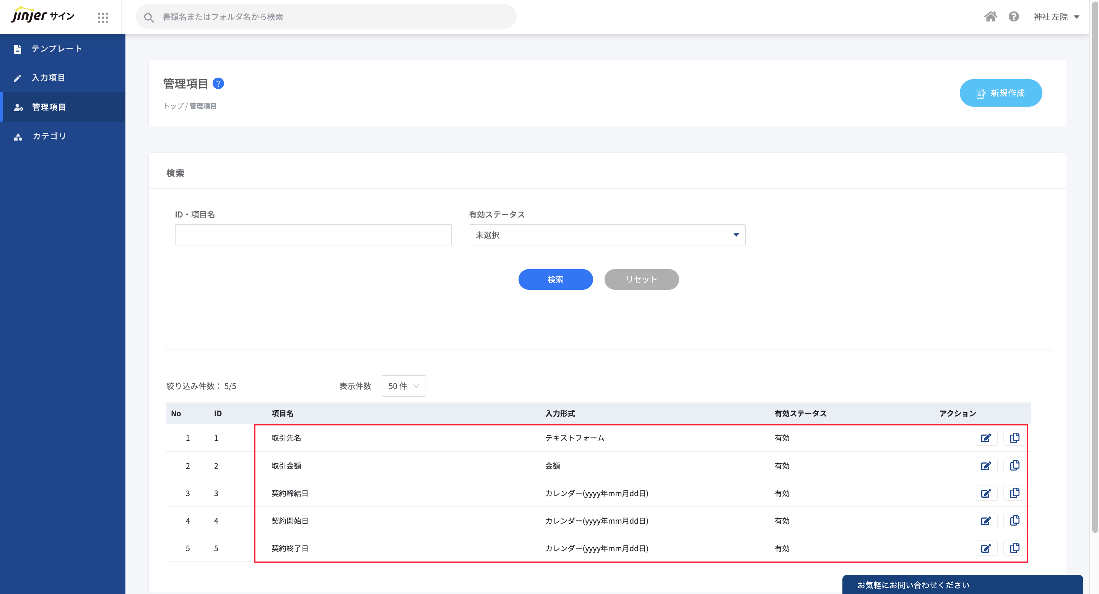Open the apps grid launcher icon
The image size is (1099, 594).
pos(103,17)
